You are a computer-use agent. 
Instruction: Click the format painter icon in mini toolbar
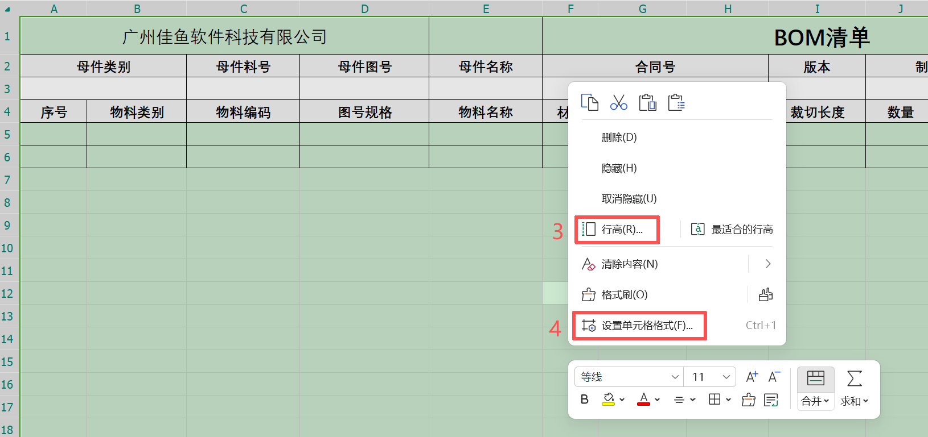click(x=748, y=400)
